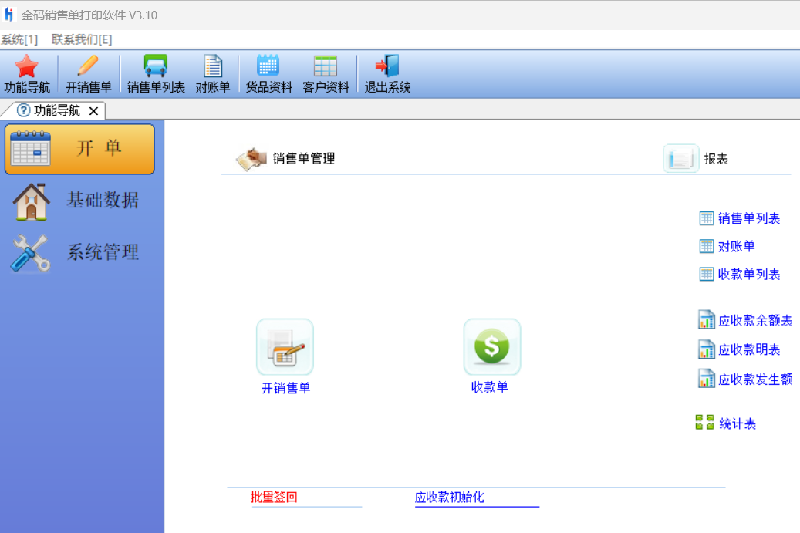The image size is (800, 533).
Task: Open 货品资料 from the toolbar
Action: coord(268,67)
